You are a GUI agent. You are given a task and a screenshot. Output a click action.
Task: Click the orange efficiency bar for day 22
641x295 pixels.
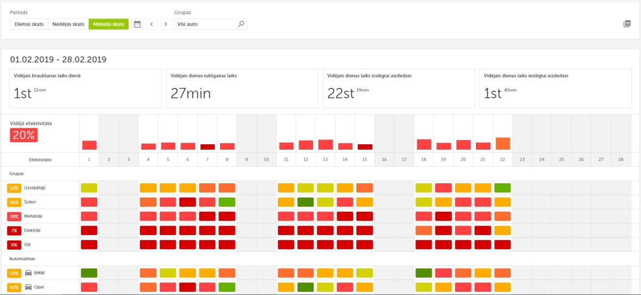tap(502, 144)
